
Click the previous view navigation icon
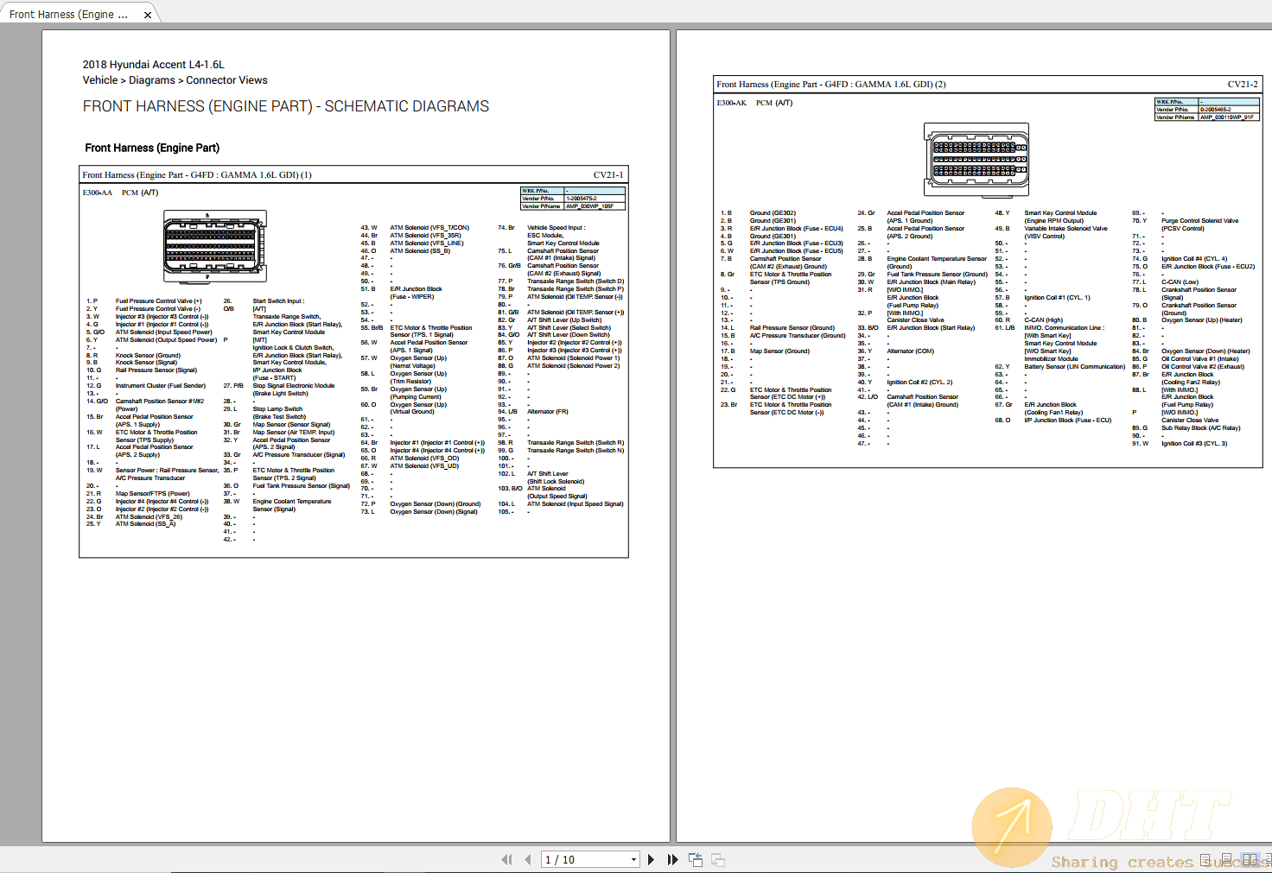pyautogui.click(x=696, y=859)
